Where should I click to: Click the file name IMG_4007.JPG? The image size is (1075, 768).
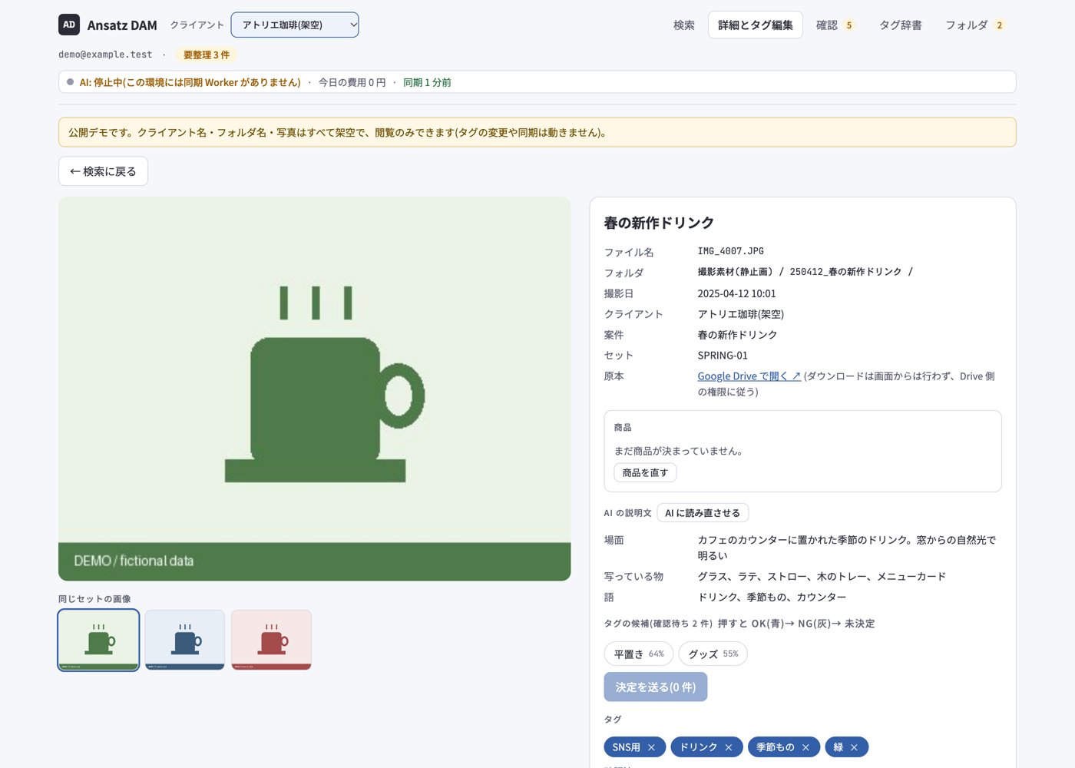click(730, 251)
